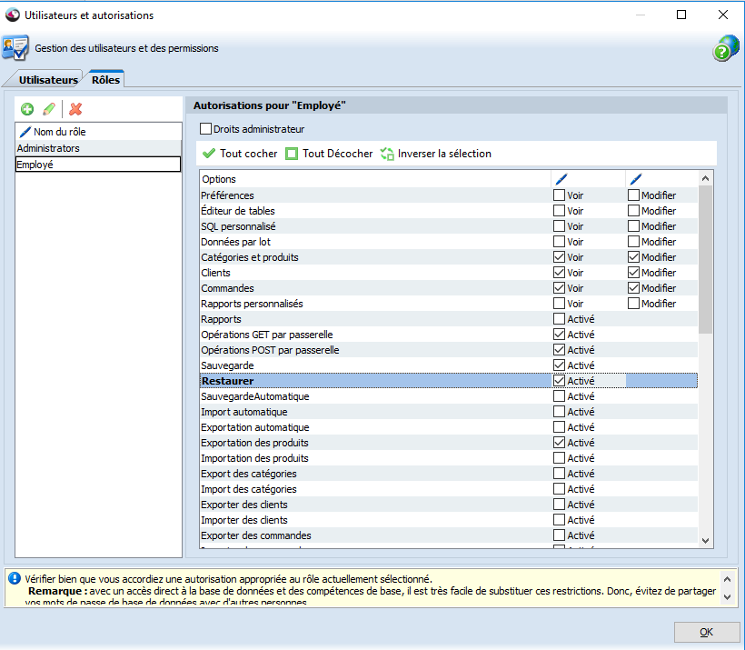
Task: Select the Employé role
Action: click(98, 165)
